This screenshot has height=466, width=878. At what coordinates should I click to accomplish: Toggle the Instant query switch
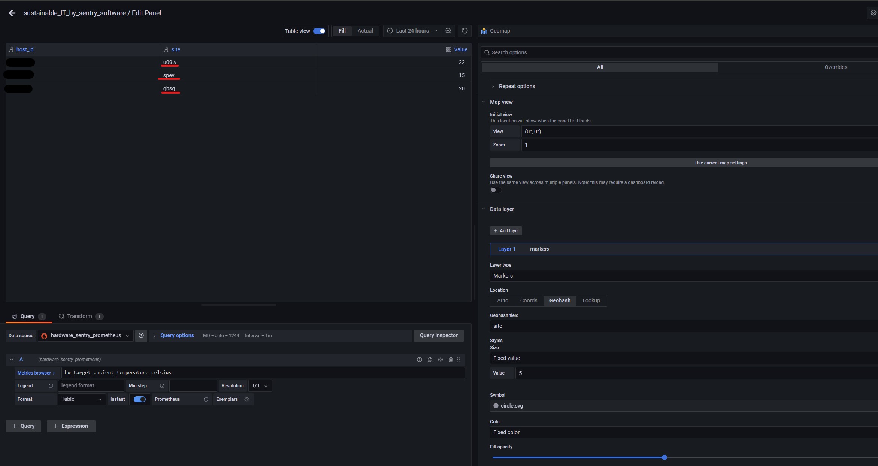(x=140, y=399)
